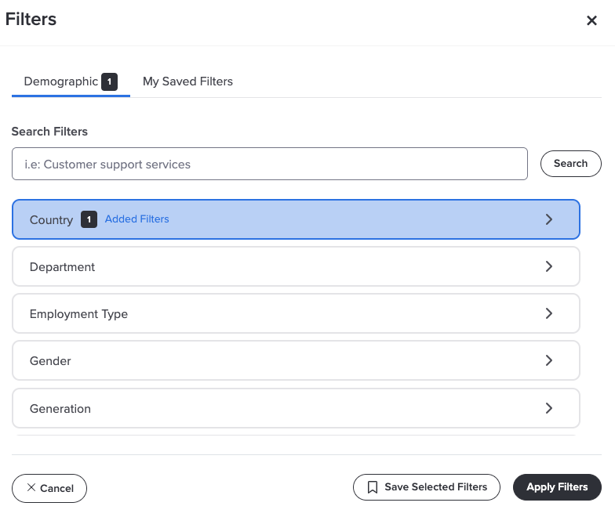The height and width of the screenshot is (517, 615).
Task: Expand the Employment Type chevron arrow
Action: [549, 313]
